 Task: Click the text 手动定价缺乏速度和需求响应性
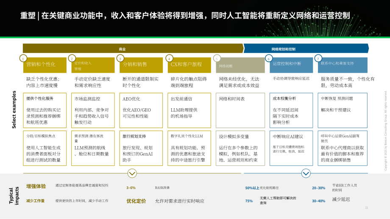(x=92, y=82)
